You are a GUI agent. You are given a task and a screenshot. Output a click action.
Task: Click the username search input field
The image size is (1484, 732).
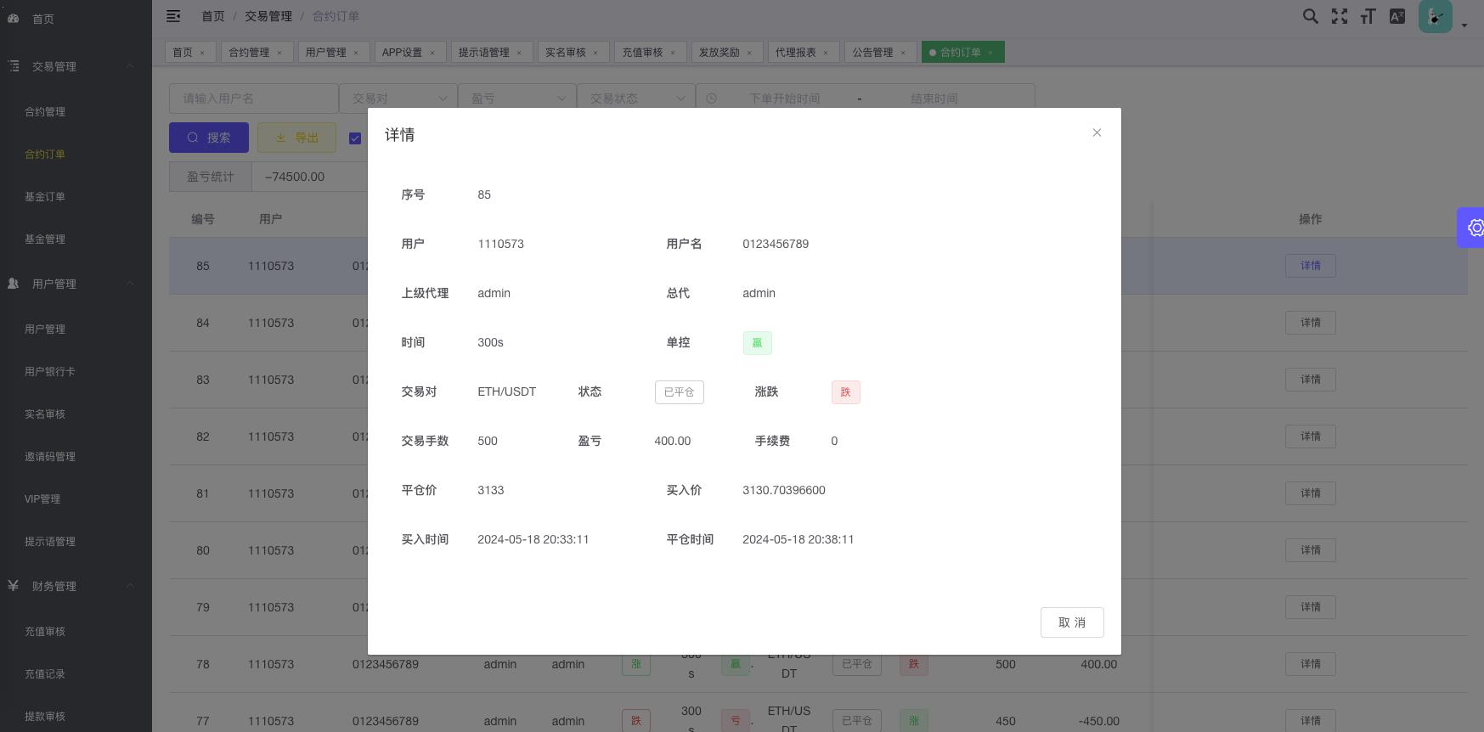pos(253,99)
